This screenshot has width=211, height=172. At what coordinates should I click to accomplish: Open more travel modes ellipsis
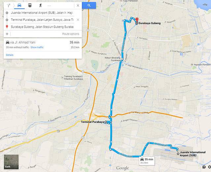click(x=49, y=6)
